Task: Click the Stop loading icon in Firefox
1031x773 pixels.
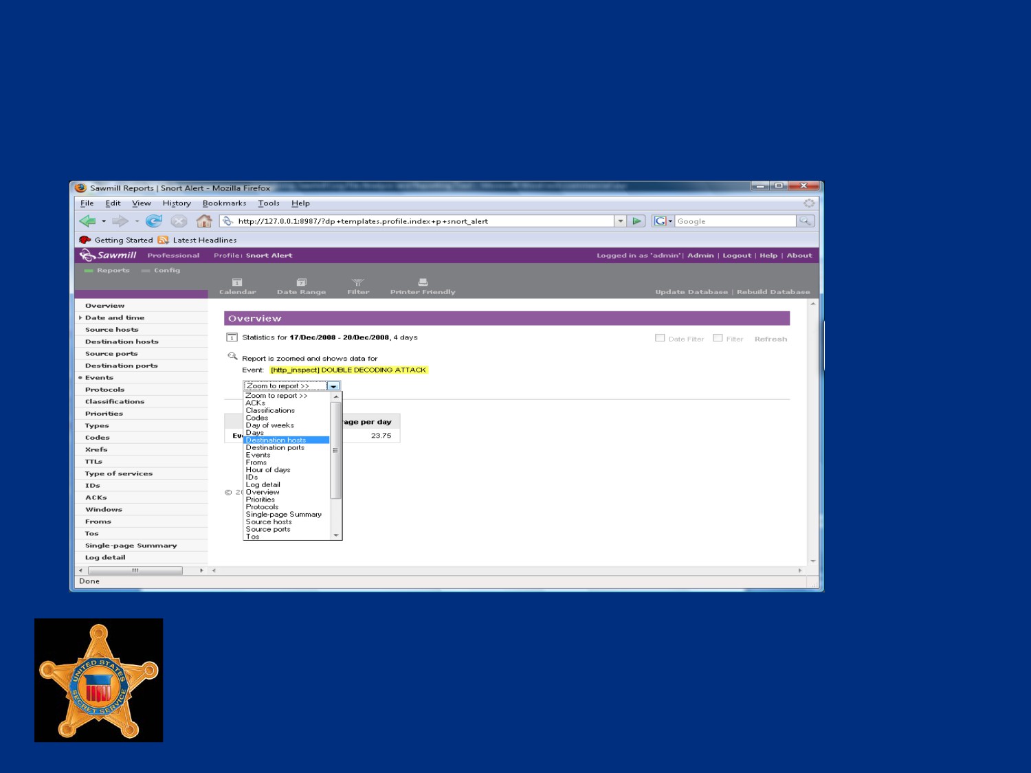Action: (x=179, y=221)
